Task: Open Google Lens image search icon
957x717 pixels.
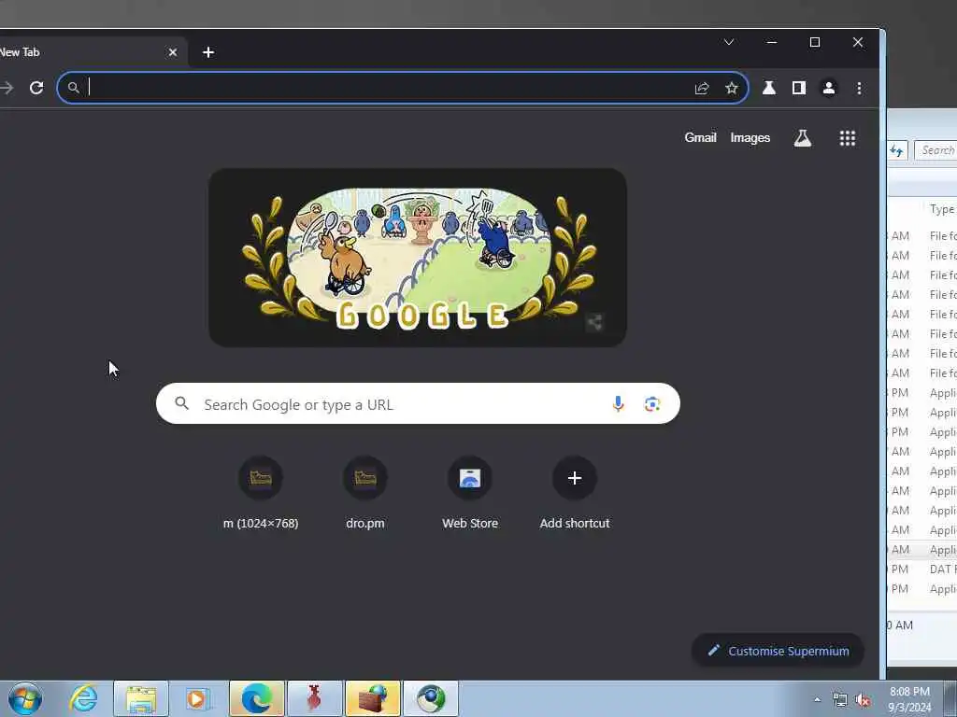Action: pos(651,403)
